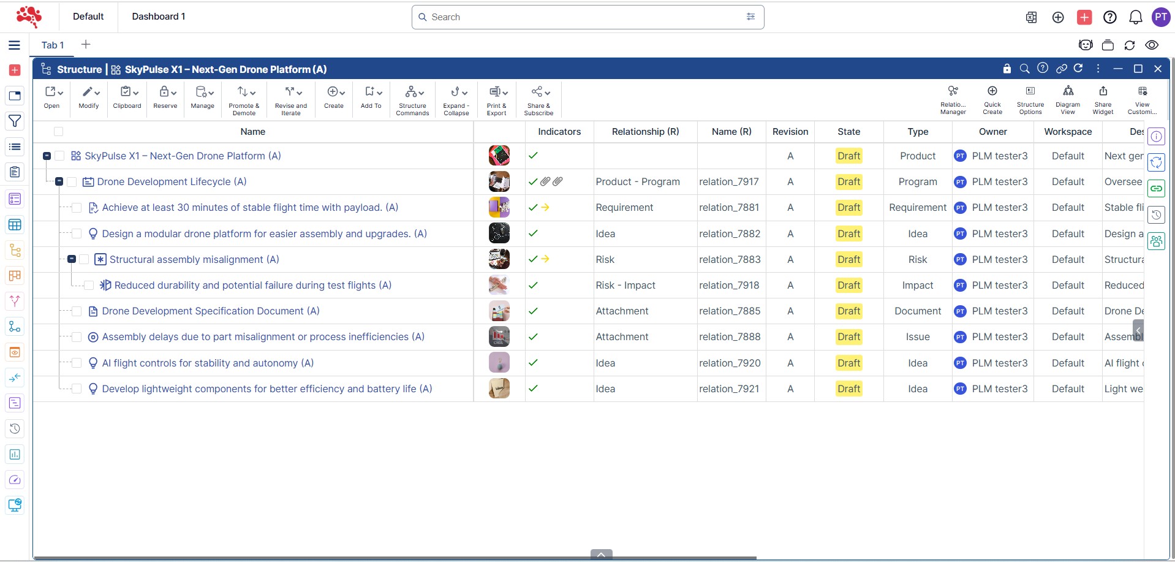1175x562 pixels.
Task: Collapse the Structural assembly misalignment node
Action: coord(72,259)
